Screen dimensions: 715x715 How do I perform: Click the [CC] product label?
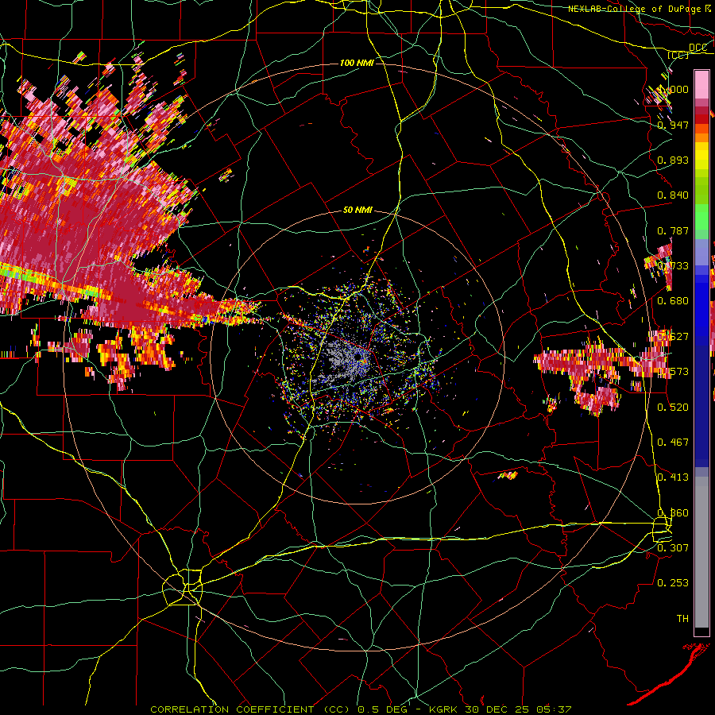678,55
